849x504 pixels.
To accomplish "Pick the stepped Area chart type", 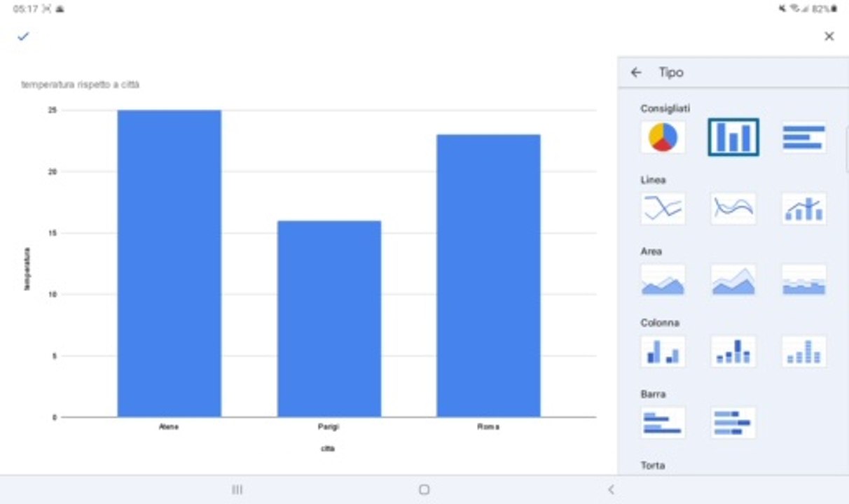I will tap(804, 280).
